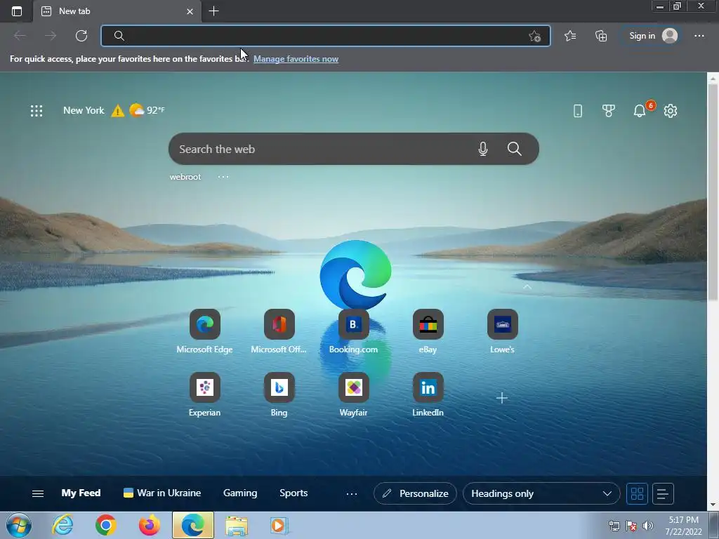Select the webroot recent search

tap(185, 177)
